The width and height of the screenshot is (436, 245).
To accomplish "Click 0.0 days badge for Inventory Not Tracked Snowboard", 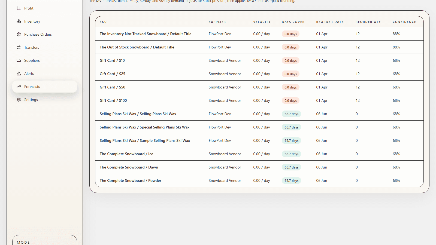I will (x=290, y=34).
